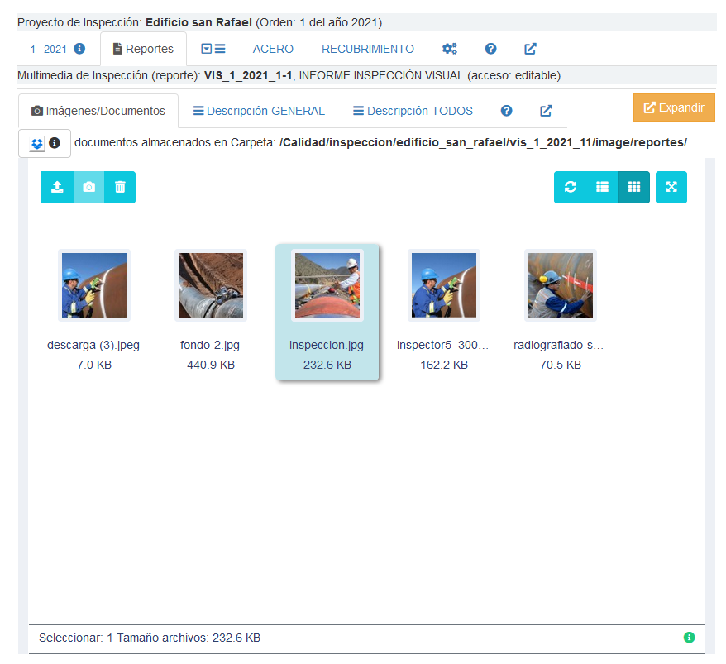Switch to list view mode

[x=602, y=187]
